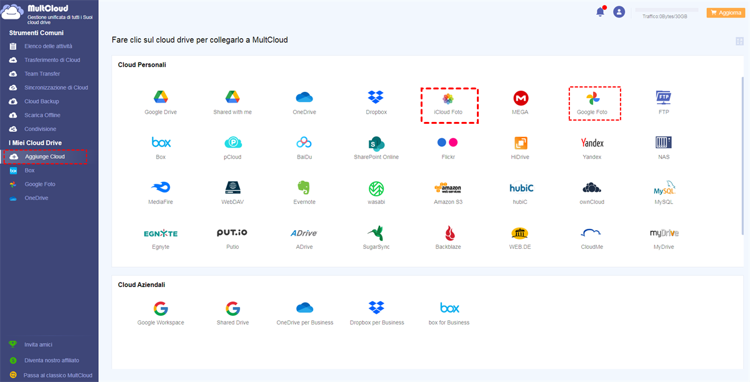The height and width of the screenshot is (382, 750).
Task: Click Passa al classico MultCloud
Action: click(x=57, y=376)
